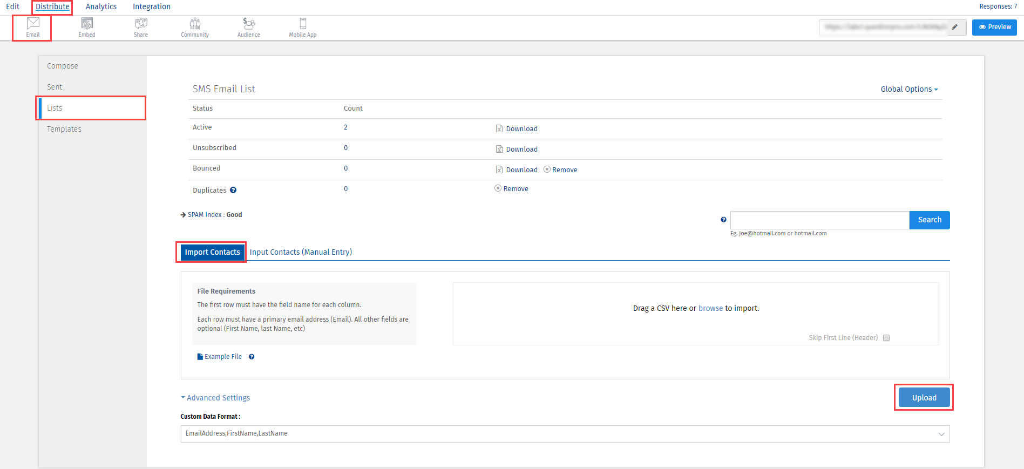Open the Global Options dropdown

click(909, 89)
